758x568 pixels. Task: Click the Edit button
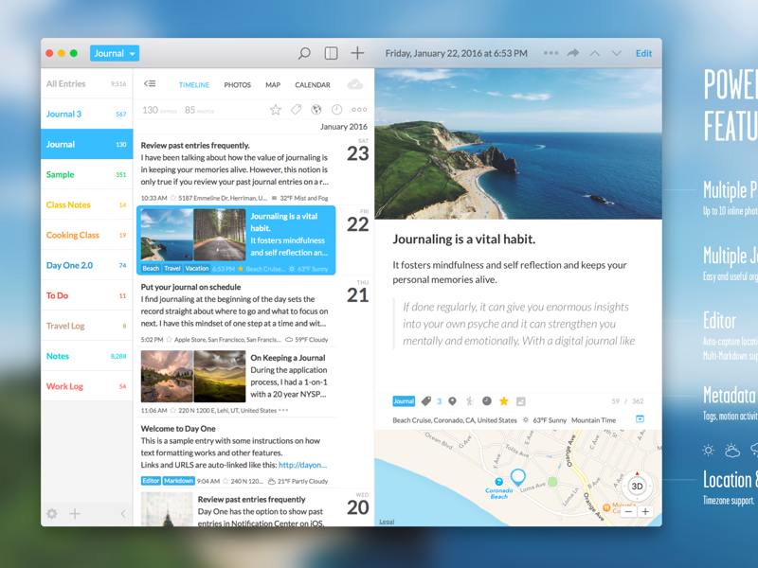pyautogui.click(x=643, y=53)
